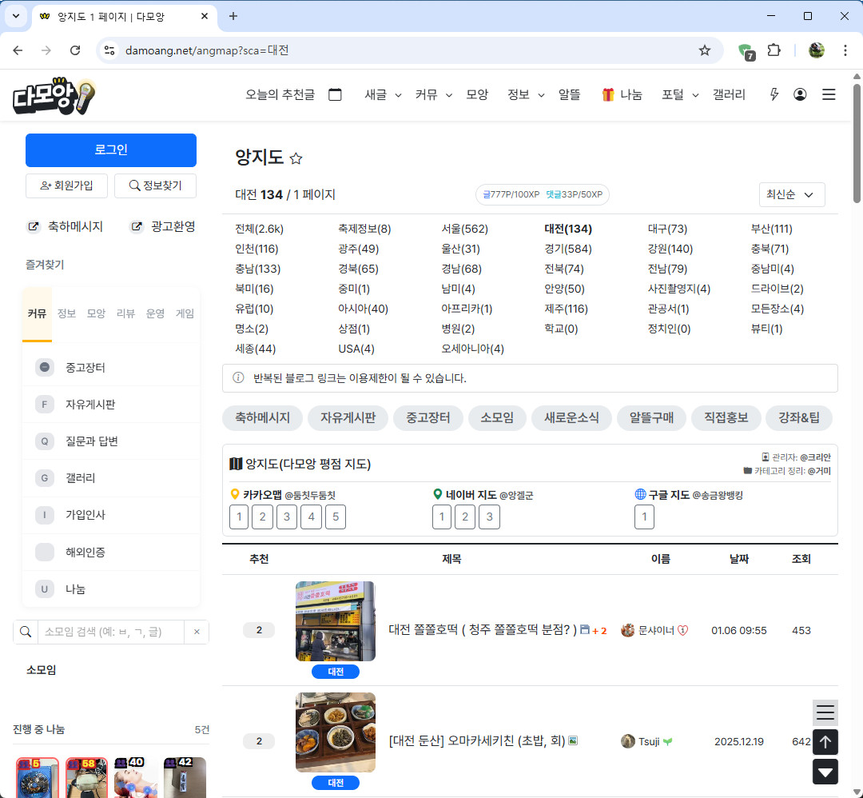The image size is (863, 798).
Task: Expand the 커뮤 menu dropdown
Action: pos(433,94)
